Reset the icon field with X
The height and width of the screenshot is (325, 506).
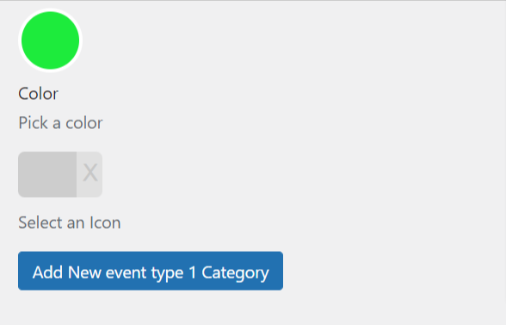(89, 175)
